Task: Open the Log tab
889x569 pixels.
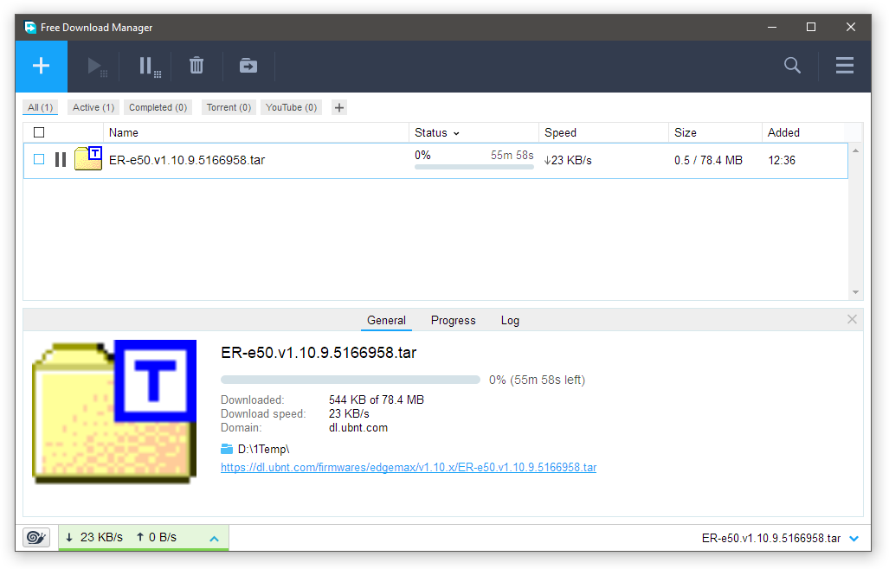Action: point(510,320)
